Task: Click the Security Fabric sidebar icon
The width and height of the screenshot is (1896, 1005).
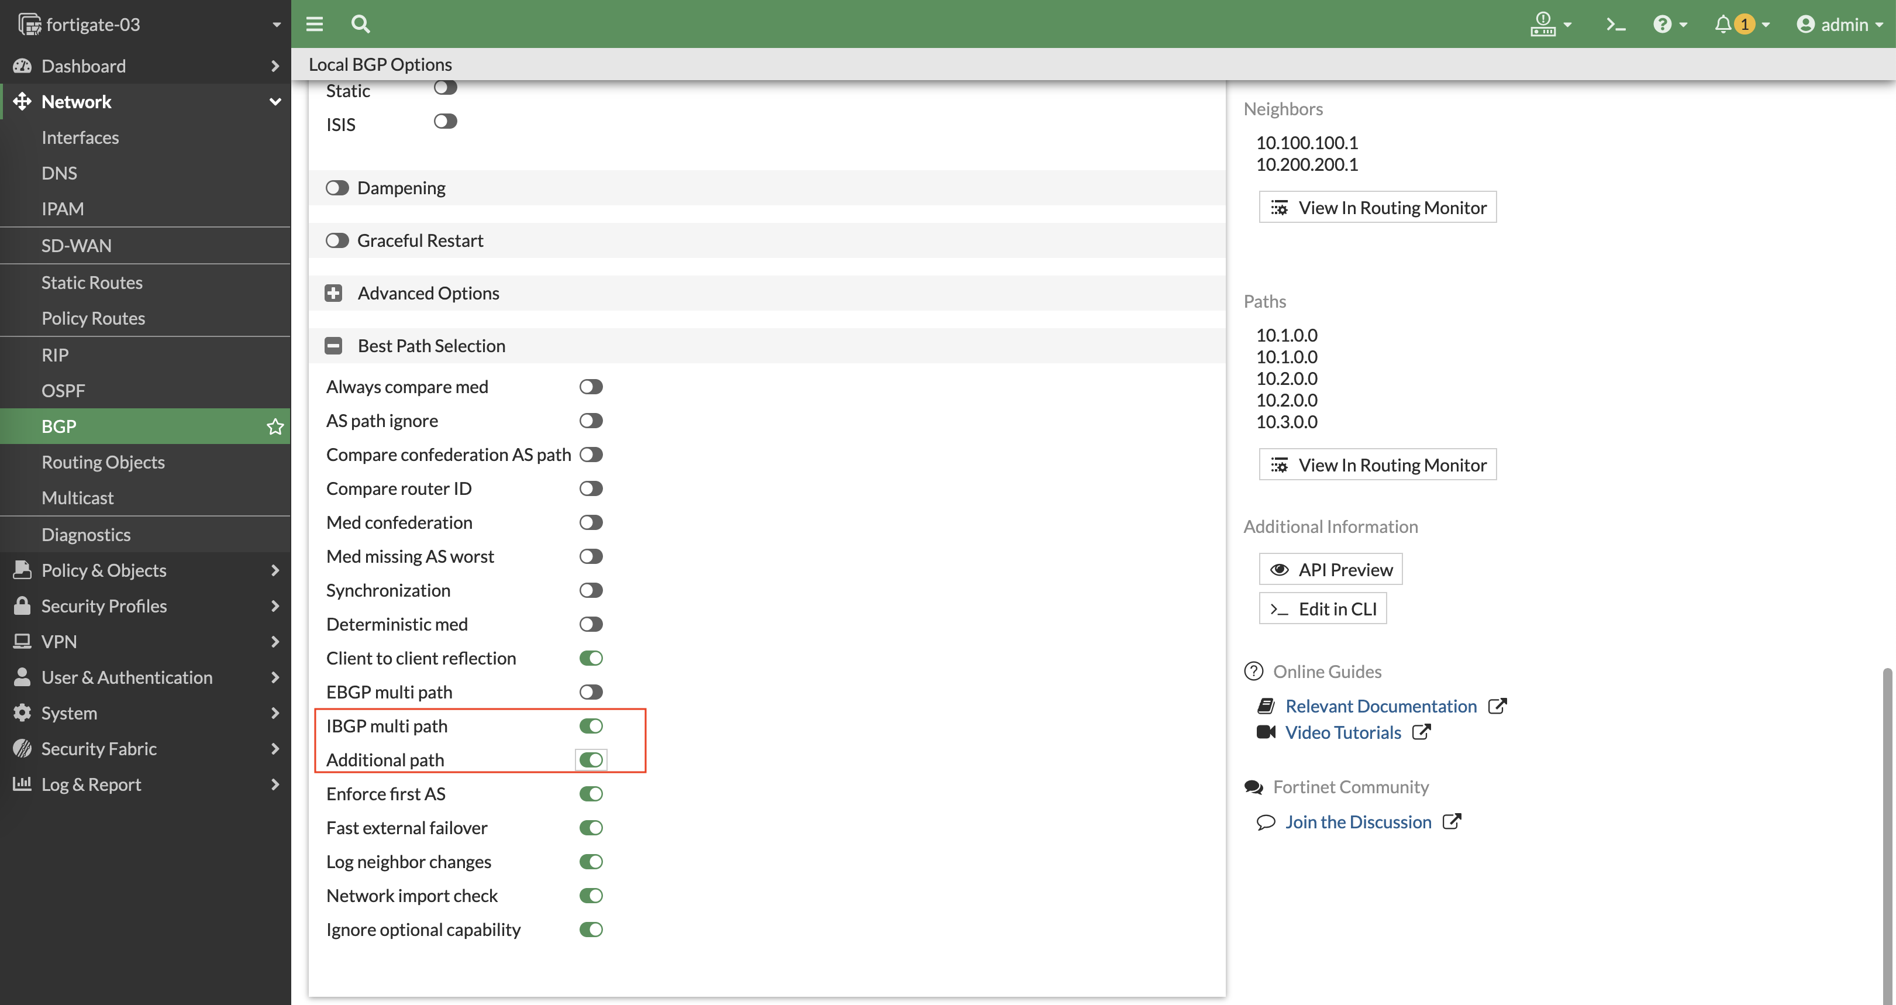Action: coord(22,749)
